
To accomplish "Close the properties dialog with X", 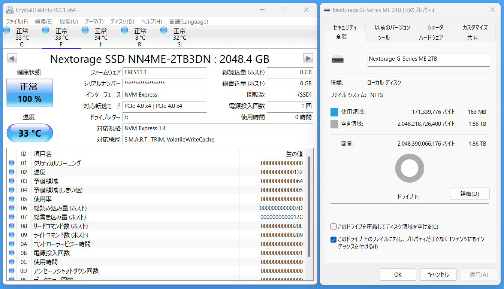I will (x=492, y=10).
